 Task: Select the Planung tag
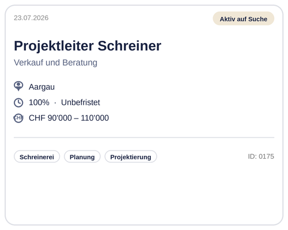[x=82, y=156]
